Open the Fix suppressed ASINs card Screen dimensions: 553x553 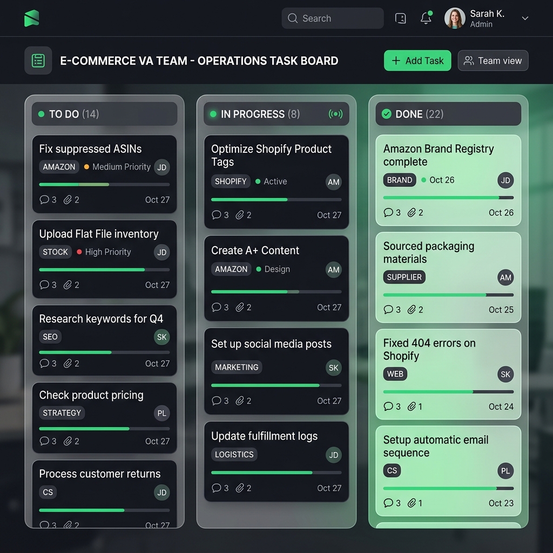pos(104,174)
